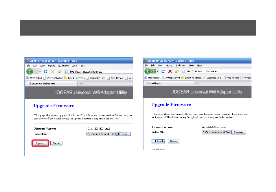
Task: Click Forward arrow in right Firefox window
Action: point(154,71)
